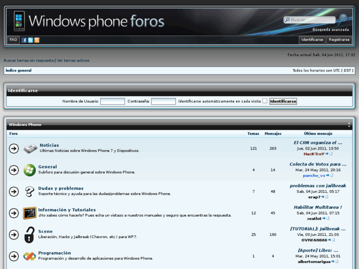This screenshot has height=269, width=359.
Task: View latest post icon next to pancho_vx
Action: [x=330, y=175]
